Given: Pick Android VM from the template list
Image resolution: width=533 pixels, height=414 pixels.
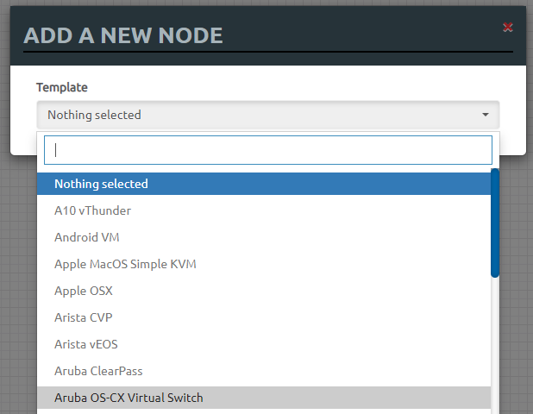Looking at the screenshot, I should click(x=87, y=237).
